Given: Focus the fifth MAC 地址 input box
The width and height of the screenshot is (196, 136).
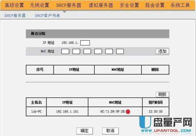Looking at the screenshot, I should pyautogui.click(x=109, y=51).
